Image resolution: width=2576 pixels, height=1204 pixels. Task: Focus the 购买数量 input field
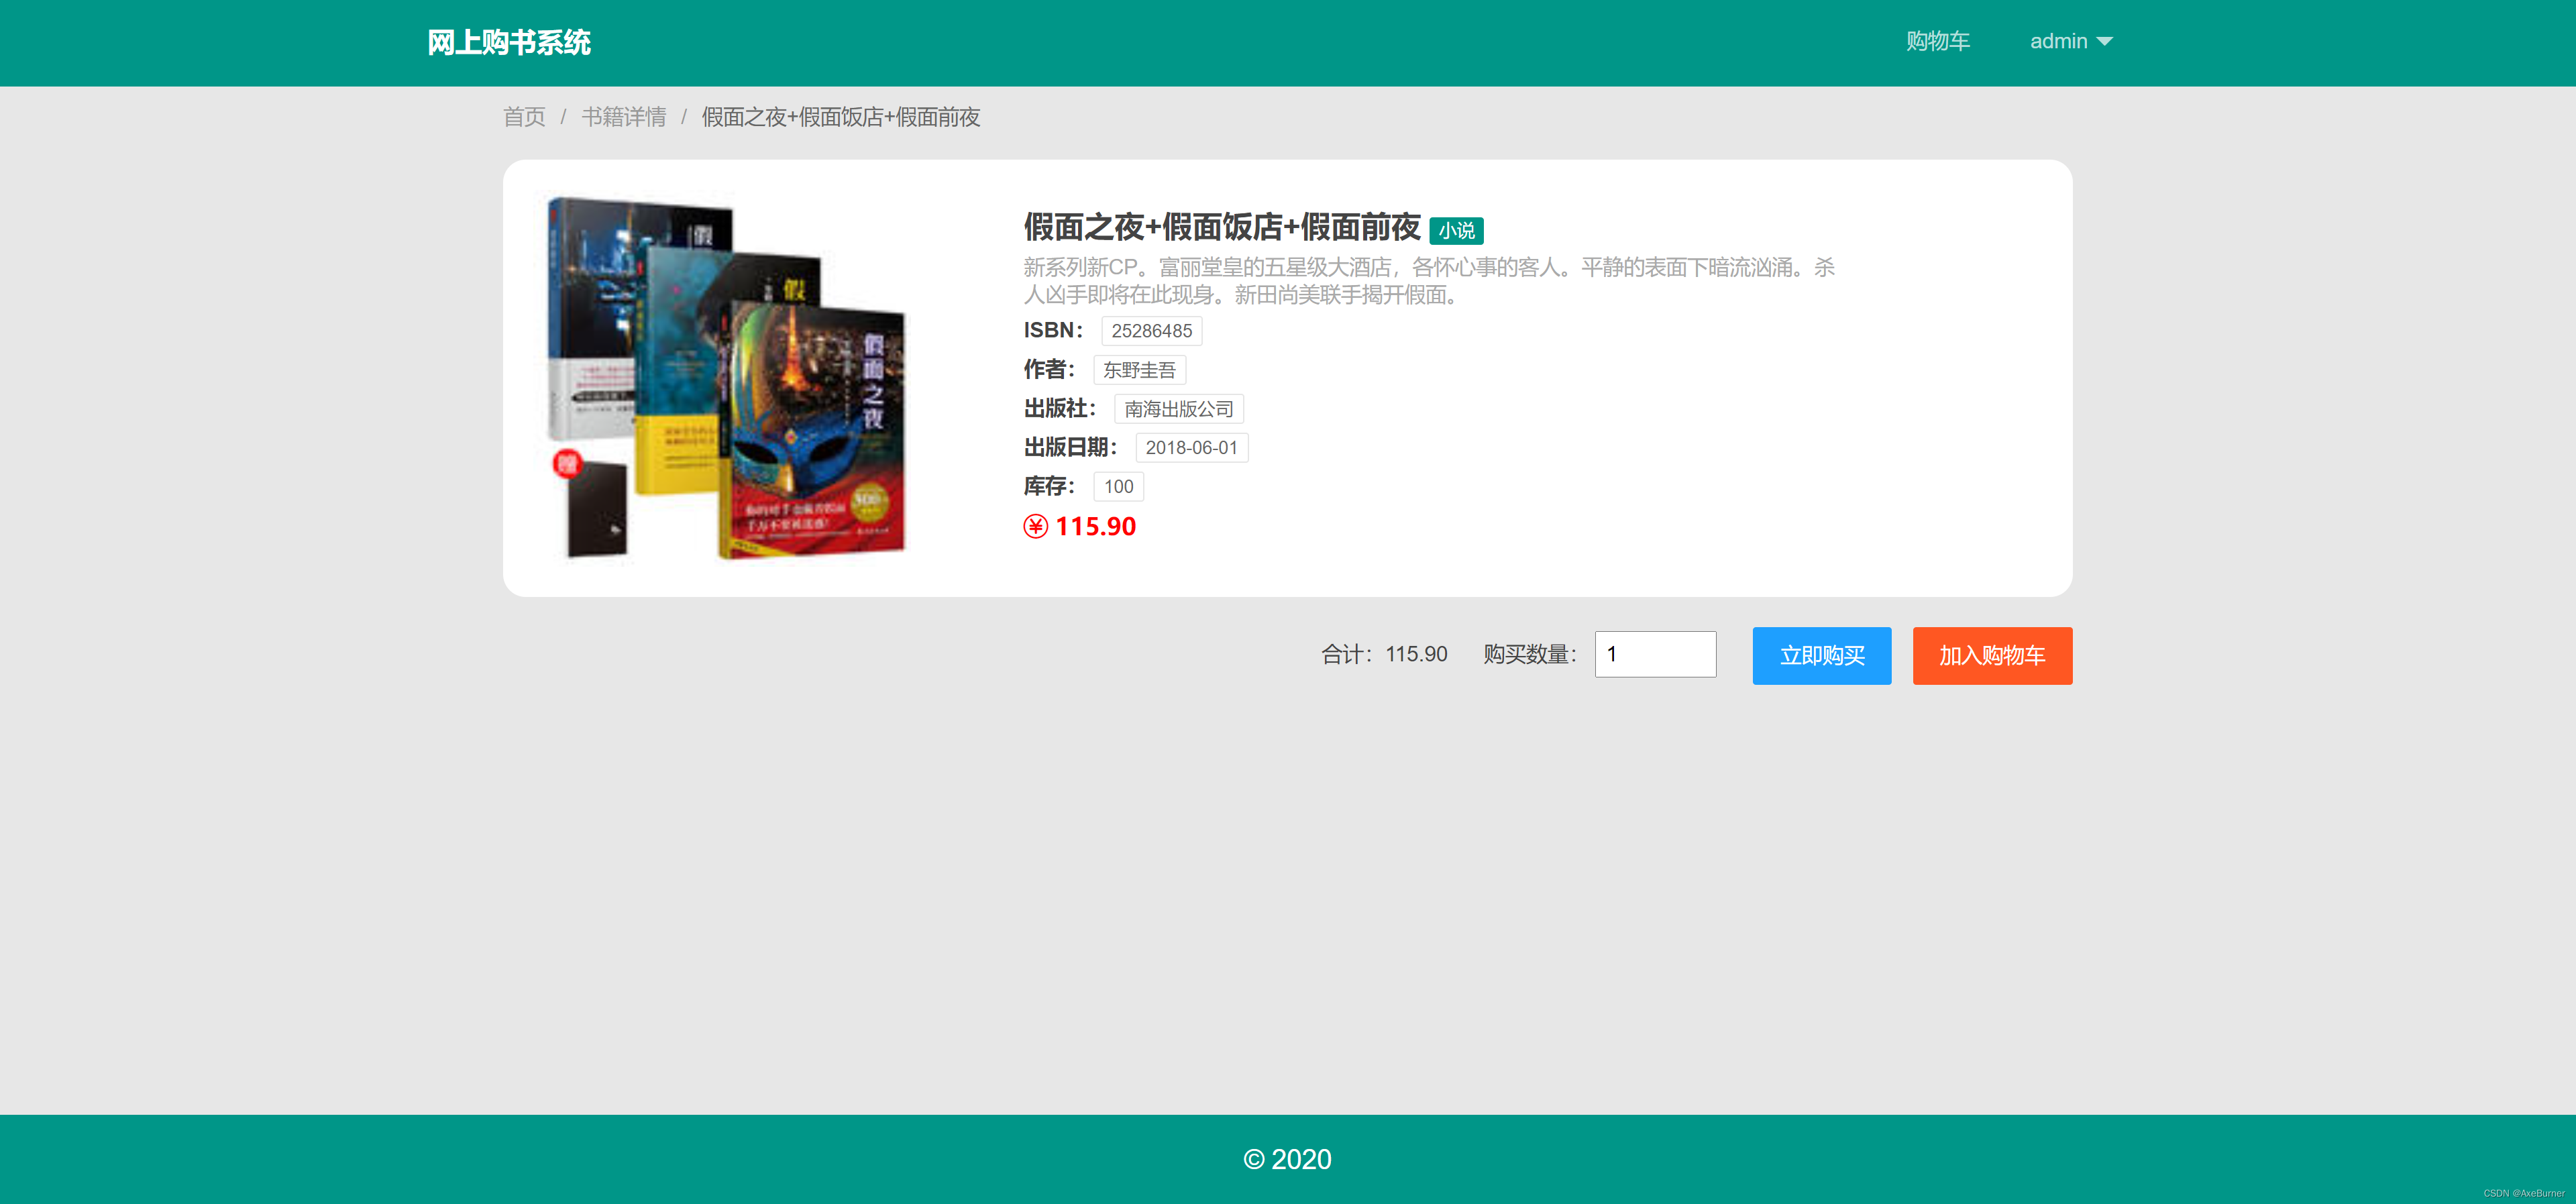click(x=1655, y=654)
